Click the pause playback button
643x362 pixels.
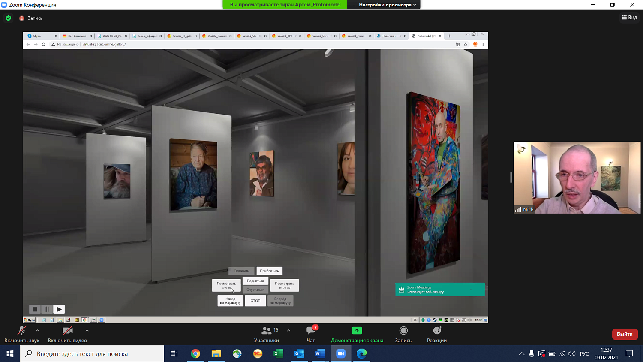click(47, 309)
